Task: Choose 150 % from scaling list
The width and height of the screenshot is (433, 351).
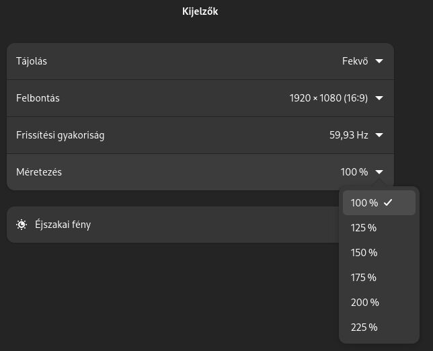Action: coord(379,253)
